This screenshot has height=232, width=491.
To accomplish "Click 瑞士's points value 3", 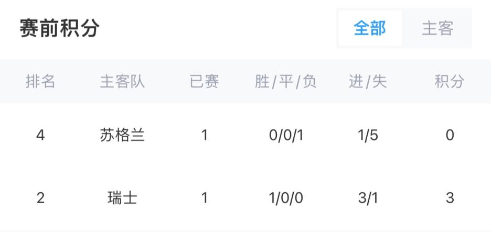I will 450,198.
